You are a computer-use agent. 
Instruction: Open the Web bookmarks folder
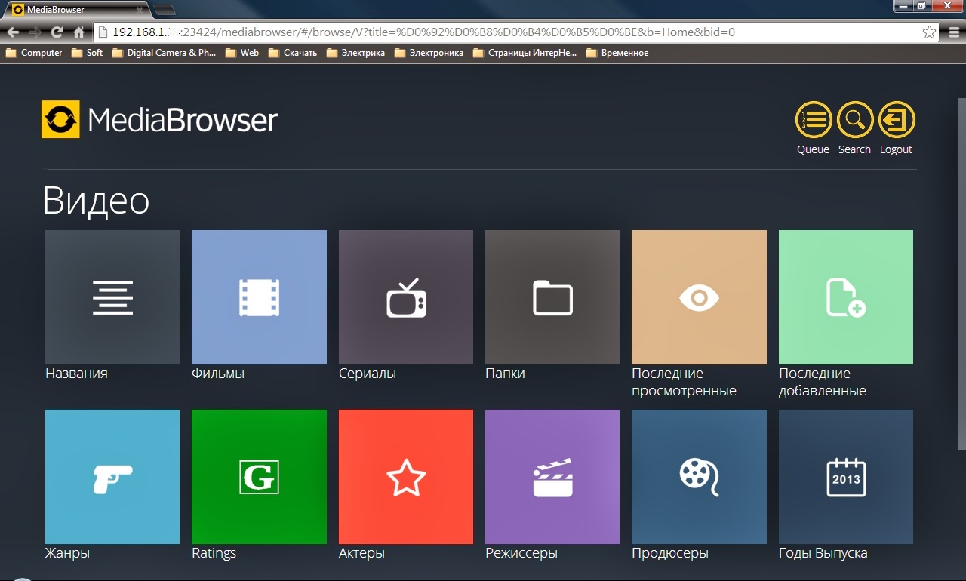click(241, 53)
